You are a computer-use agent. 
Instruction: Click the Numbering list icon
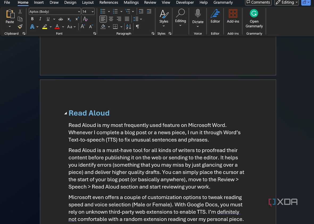click(x=115, y=11)
